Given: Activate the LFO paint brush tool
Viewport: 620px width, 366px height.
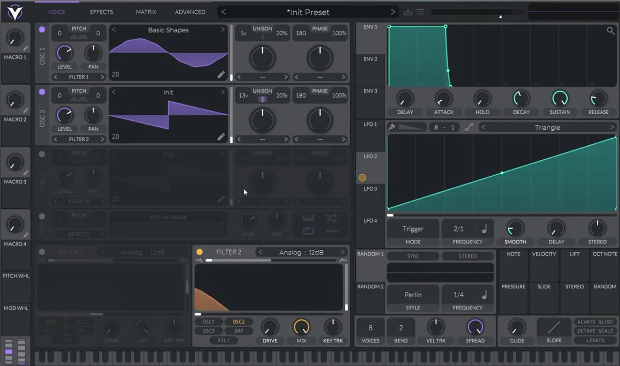Looking at the screenshot, I should [392, 127].
